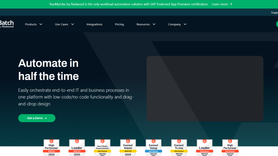Screen dimensions: 278x156
Task: Open the Resources dropdown
Action: point(146,24)
